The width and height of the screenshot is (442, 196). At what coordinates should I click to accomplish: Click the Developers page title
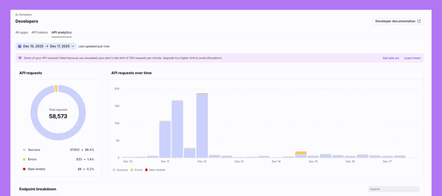[27, 21]
